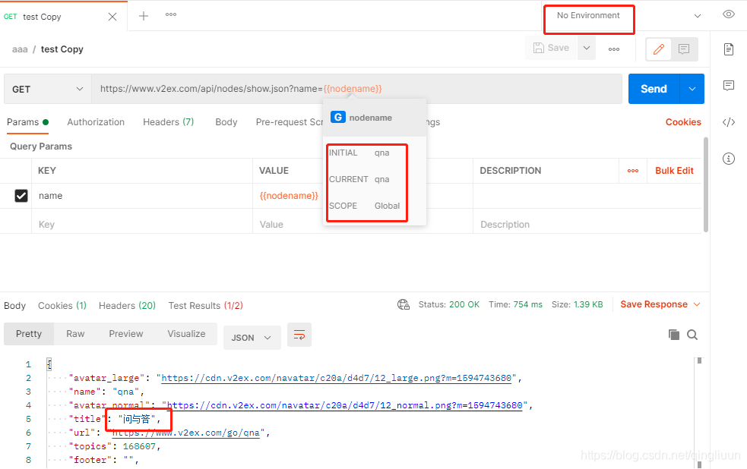Screen dimensions: 747x469
Task: Open a new request tab with plus icon
Action: tap(144, 16)
